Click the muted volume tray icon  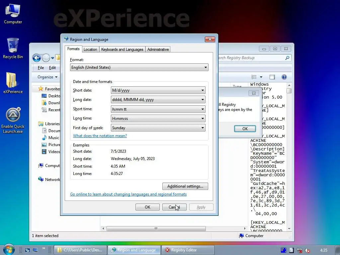tap(307, 250)
